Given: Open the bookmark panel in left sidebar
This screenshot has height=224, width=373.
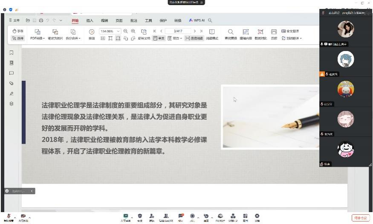Looking at the screenshot, I should tap(12, 53).
